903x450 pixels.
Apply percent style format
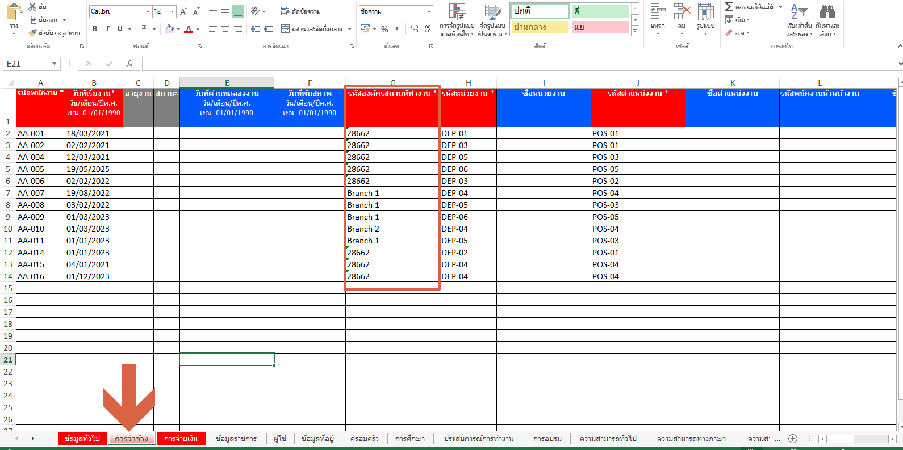pos(385,29)
